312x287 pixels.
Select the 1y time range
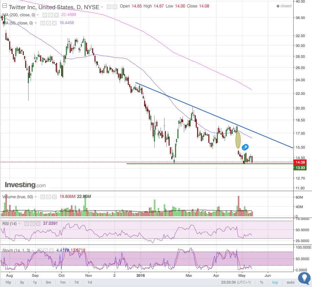pos(35,282)
